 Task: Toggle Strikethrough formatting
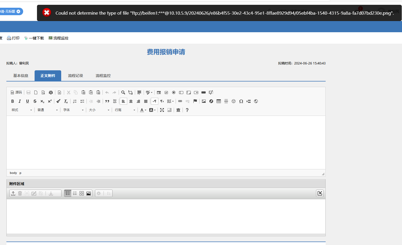pos(35,101)
